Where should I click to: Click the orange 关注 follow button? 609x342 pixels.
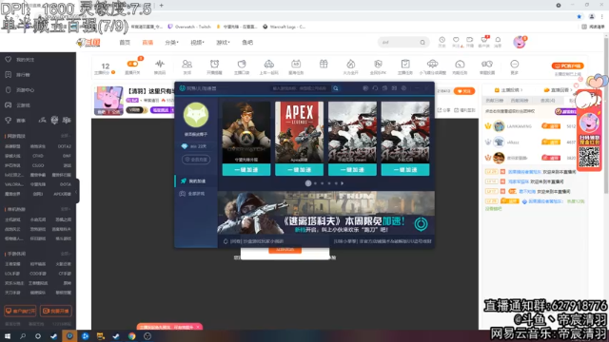(464, 91)
